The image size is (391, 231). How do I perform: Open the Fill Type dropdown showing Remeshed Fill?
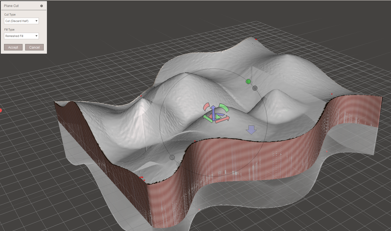[21, 36]
